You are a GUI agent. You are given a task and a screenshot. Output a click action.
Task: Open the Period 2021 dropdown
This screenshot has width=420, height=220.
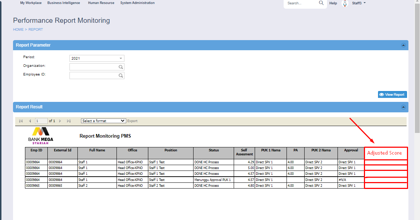(x=97, y=59)
